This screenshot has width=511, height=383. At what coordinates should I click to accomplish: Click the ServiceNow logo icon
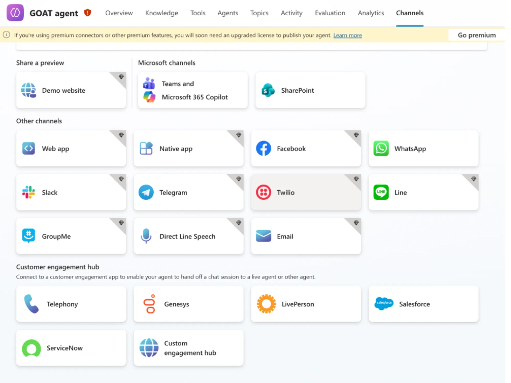pos(31,348)
